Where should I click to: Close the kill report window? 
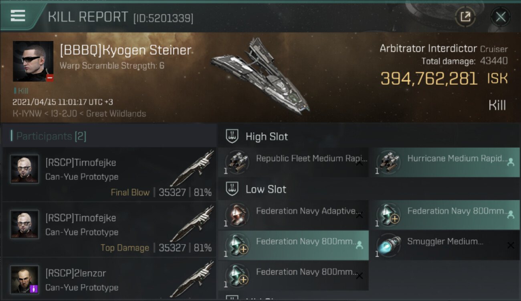500,17
